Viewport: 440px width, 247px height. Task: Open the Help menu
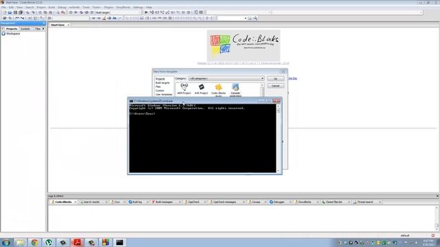[149, 8]
